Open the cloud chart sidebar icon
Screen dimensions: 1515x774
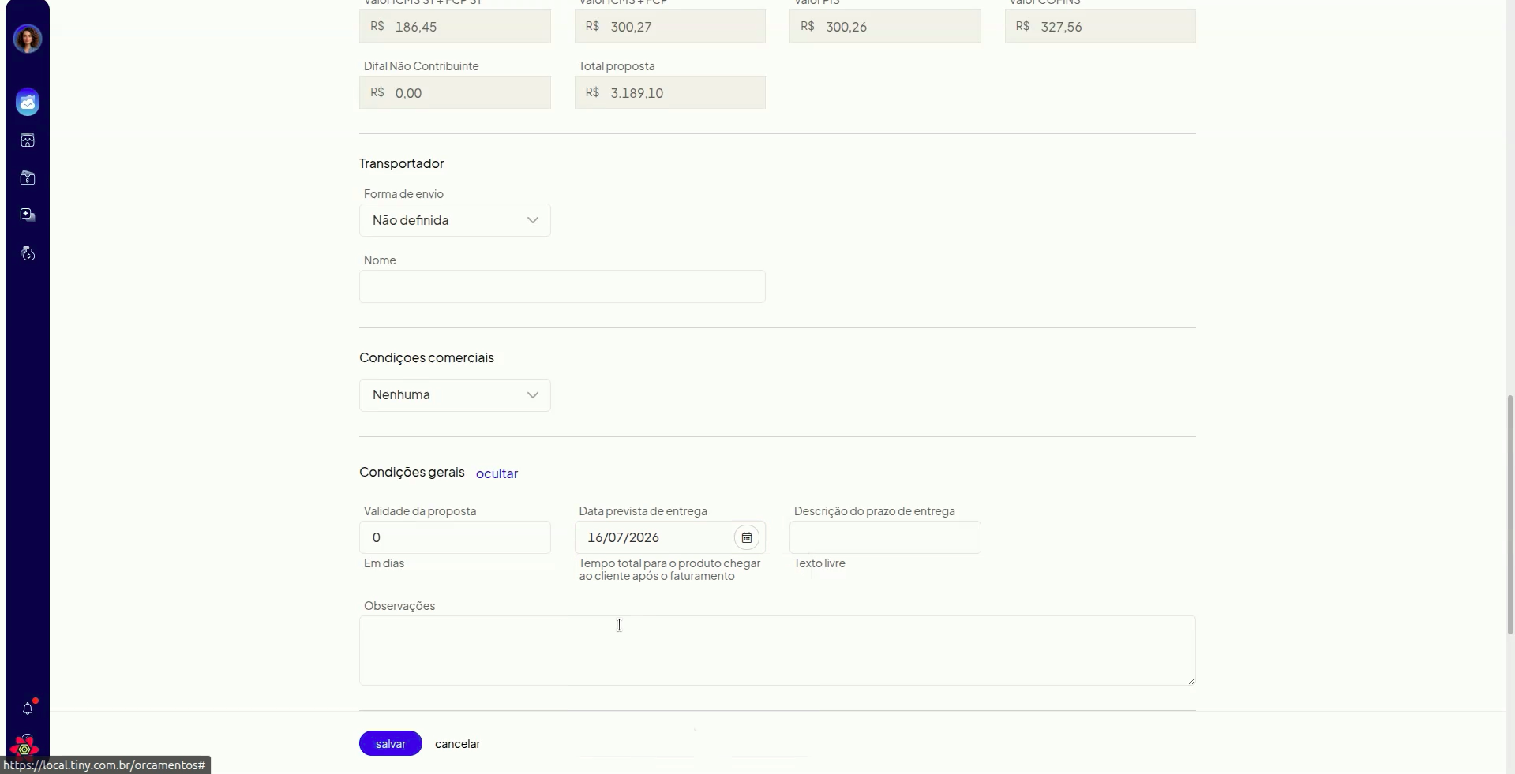[28, 103]
